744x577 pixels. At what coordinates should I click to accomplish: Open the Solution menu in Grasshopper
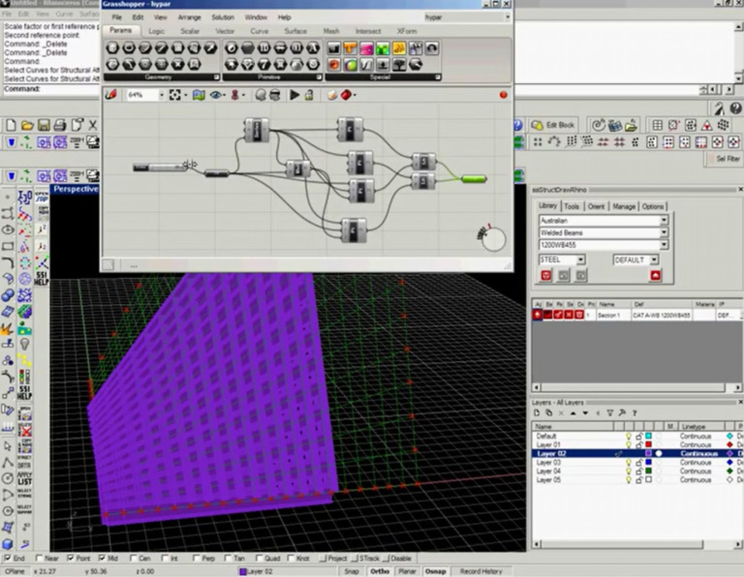[223, 17]
